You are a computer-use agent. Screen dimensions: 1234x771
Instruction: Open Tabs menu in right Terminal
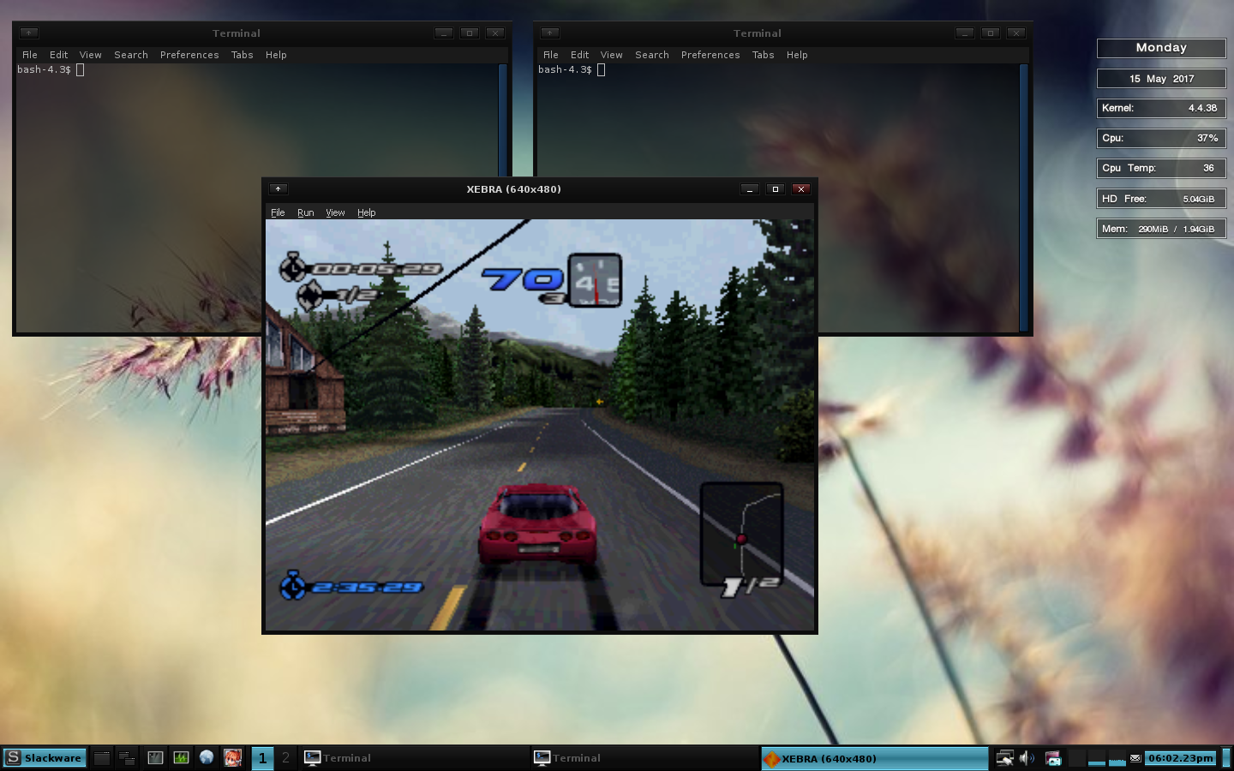[x=764, y=55]
